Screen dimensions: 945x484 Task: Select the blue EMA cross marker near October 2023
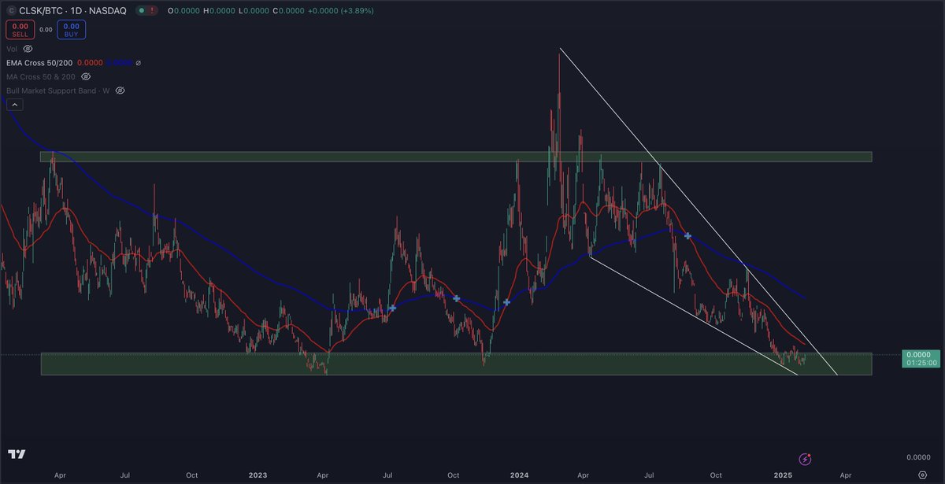(x=457, y=298)
